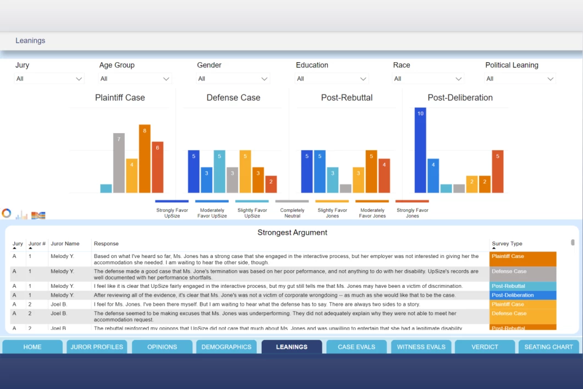This screenshot has width=583, height=389.
Task: Select the Completely Neutral legend swatch
Action: coord(292,201)
